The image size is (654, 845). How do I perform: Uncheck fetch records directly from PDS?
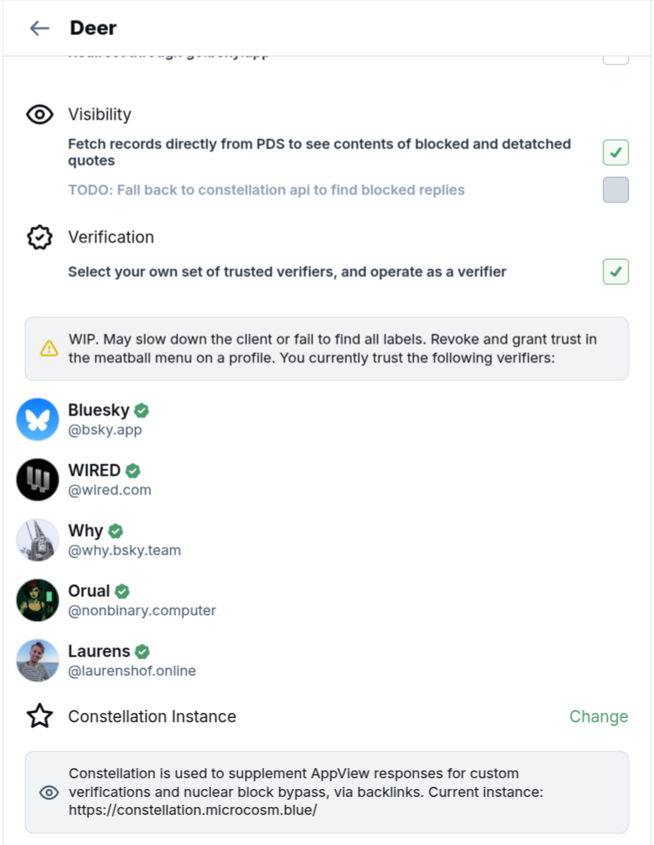tap(615, 152)
